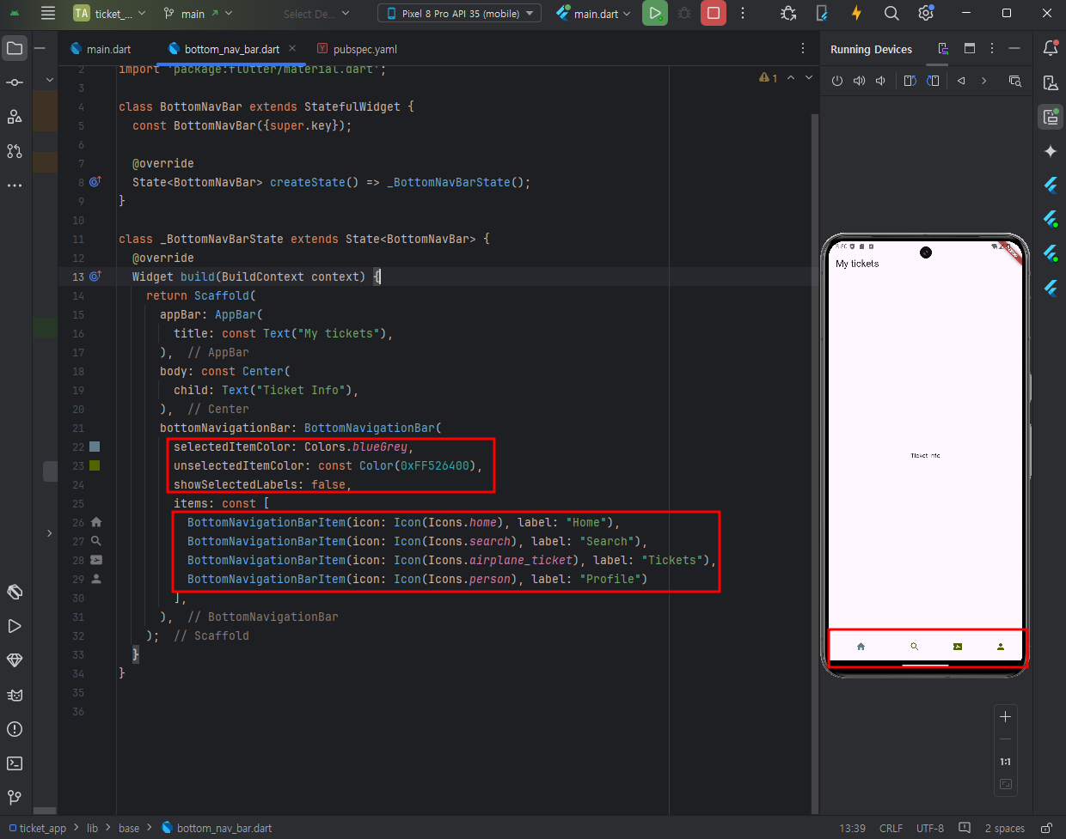
Task: Rotate the emulator left
Action: pos(910,81)
